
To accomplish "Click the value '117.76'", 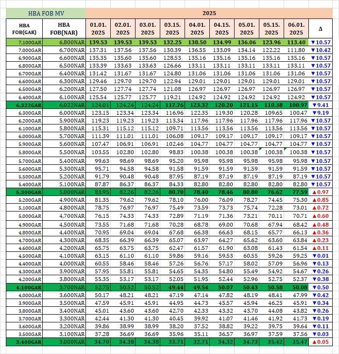I will click(172, 105).
